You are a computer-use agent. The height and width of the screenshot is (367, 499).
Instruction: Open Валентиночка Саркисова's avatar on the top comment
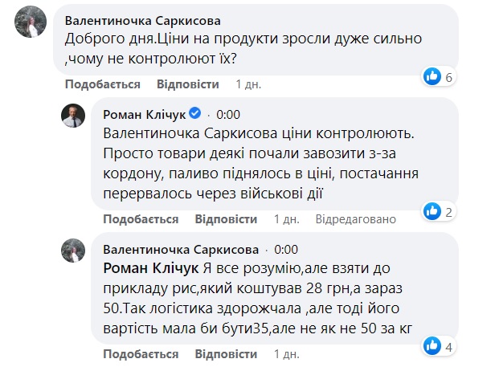tap(30, 24)
